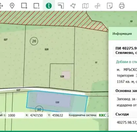Select parcel 529 on the map
The width and height of the screenshot is (137, 132).
click(x=62, y=76)
